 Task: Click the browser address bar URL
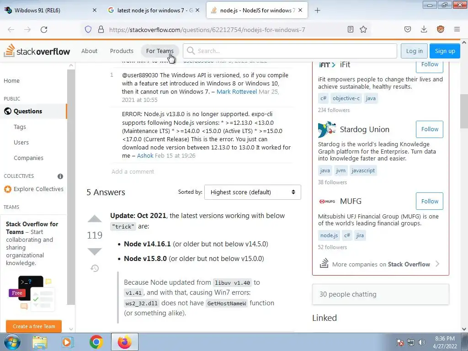207,30
